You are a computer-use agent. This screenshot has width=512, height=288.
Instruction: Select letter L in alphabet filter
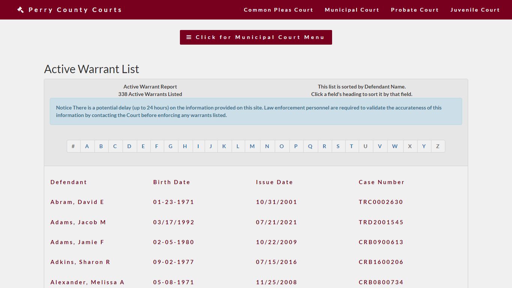coord(238,146)
